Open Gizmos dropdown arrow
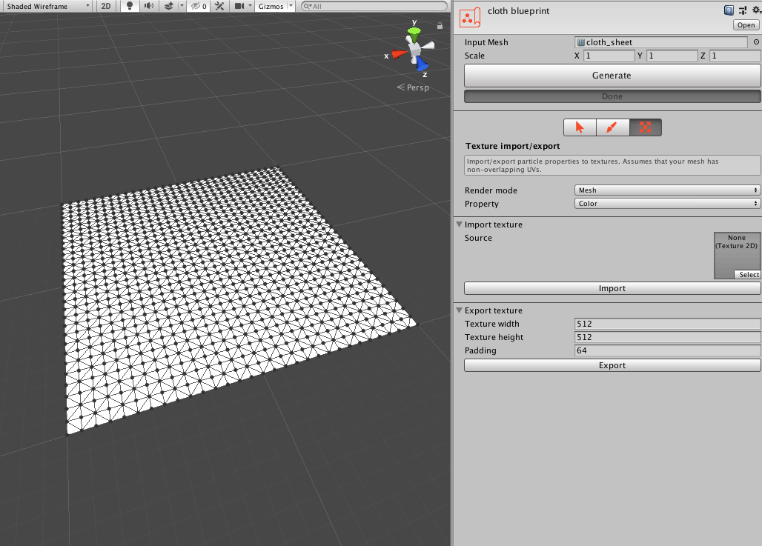Viewport: 762px width, 546px height. tap(291, 7)
